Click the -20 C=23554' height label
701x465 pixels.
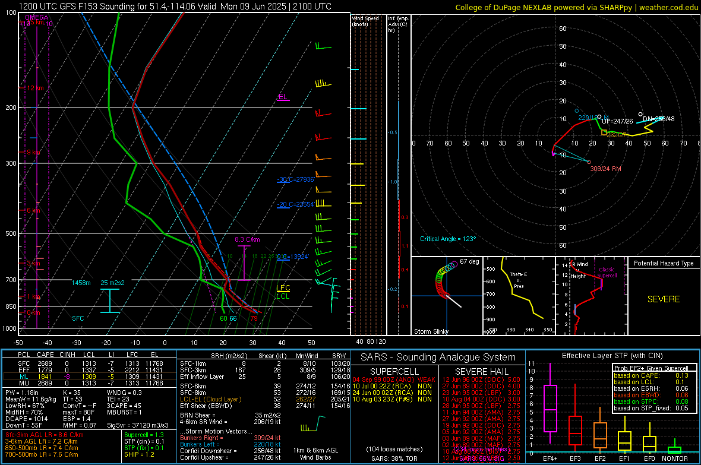tap(296, 204)
